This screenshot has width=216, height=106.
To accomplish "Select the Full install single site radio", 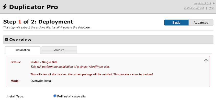I will click(55, 96).
